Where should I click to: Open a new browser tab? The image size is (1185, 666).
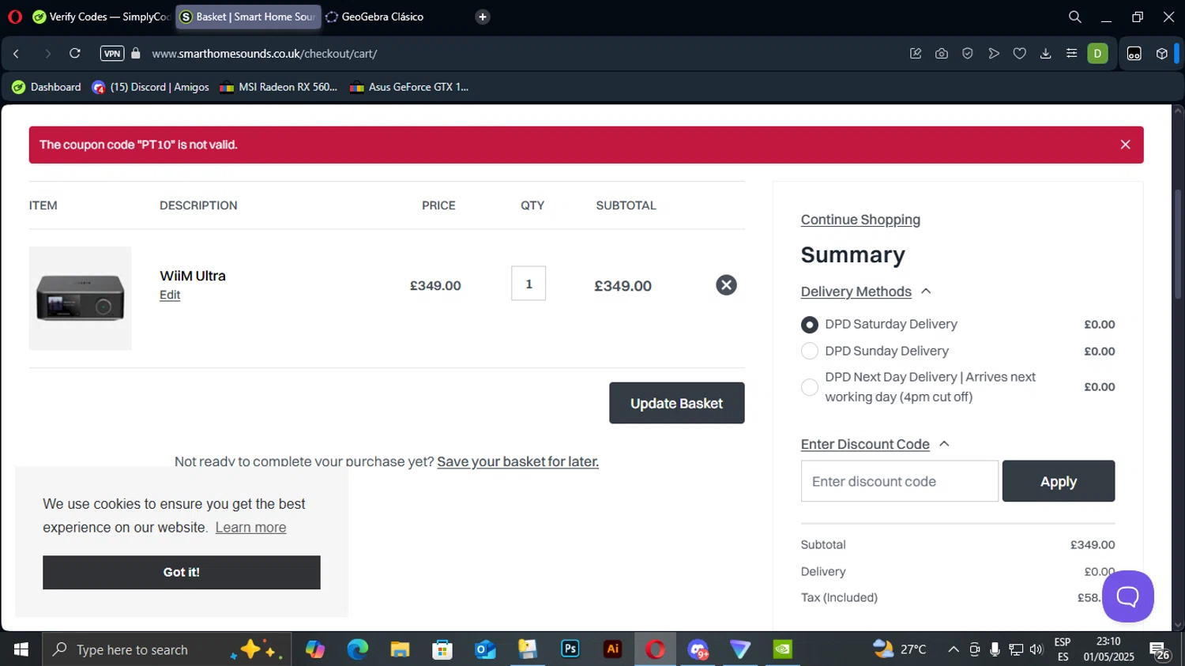coord(483,17)
